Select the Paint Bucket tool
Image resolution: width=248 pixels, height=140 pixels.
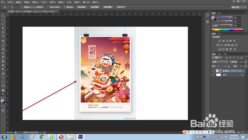point(3,61)
